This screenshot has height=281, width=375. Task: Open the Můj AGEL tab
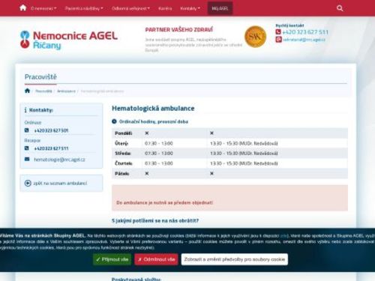coord(220,8)
